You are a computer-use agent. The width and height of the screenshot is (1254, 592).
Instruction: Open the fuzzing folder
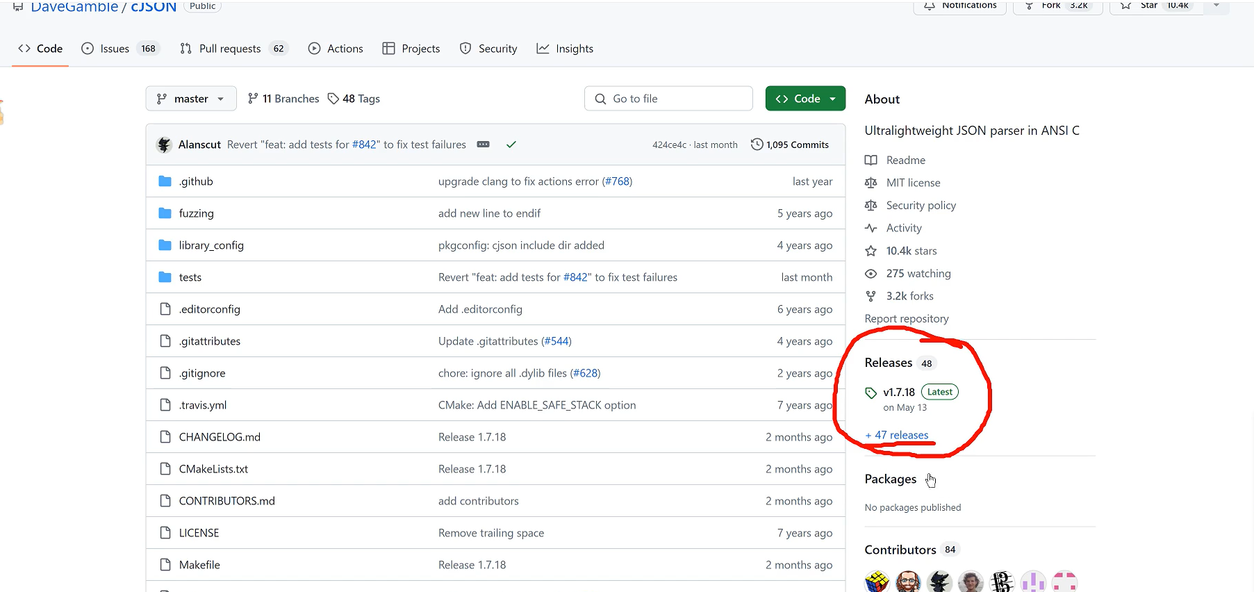[197, 213]
